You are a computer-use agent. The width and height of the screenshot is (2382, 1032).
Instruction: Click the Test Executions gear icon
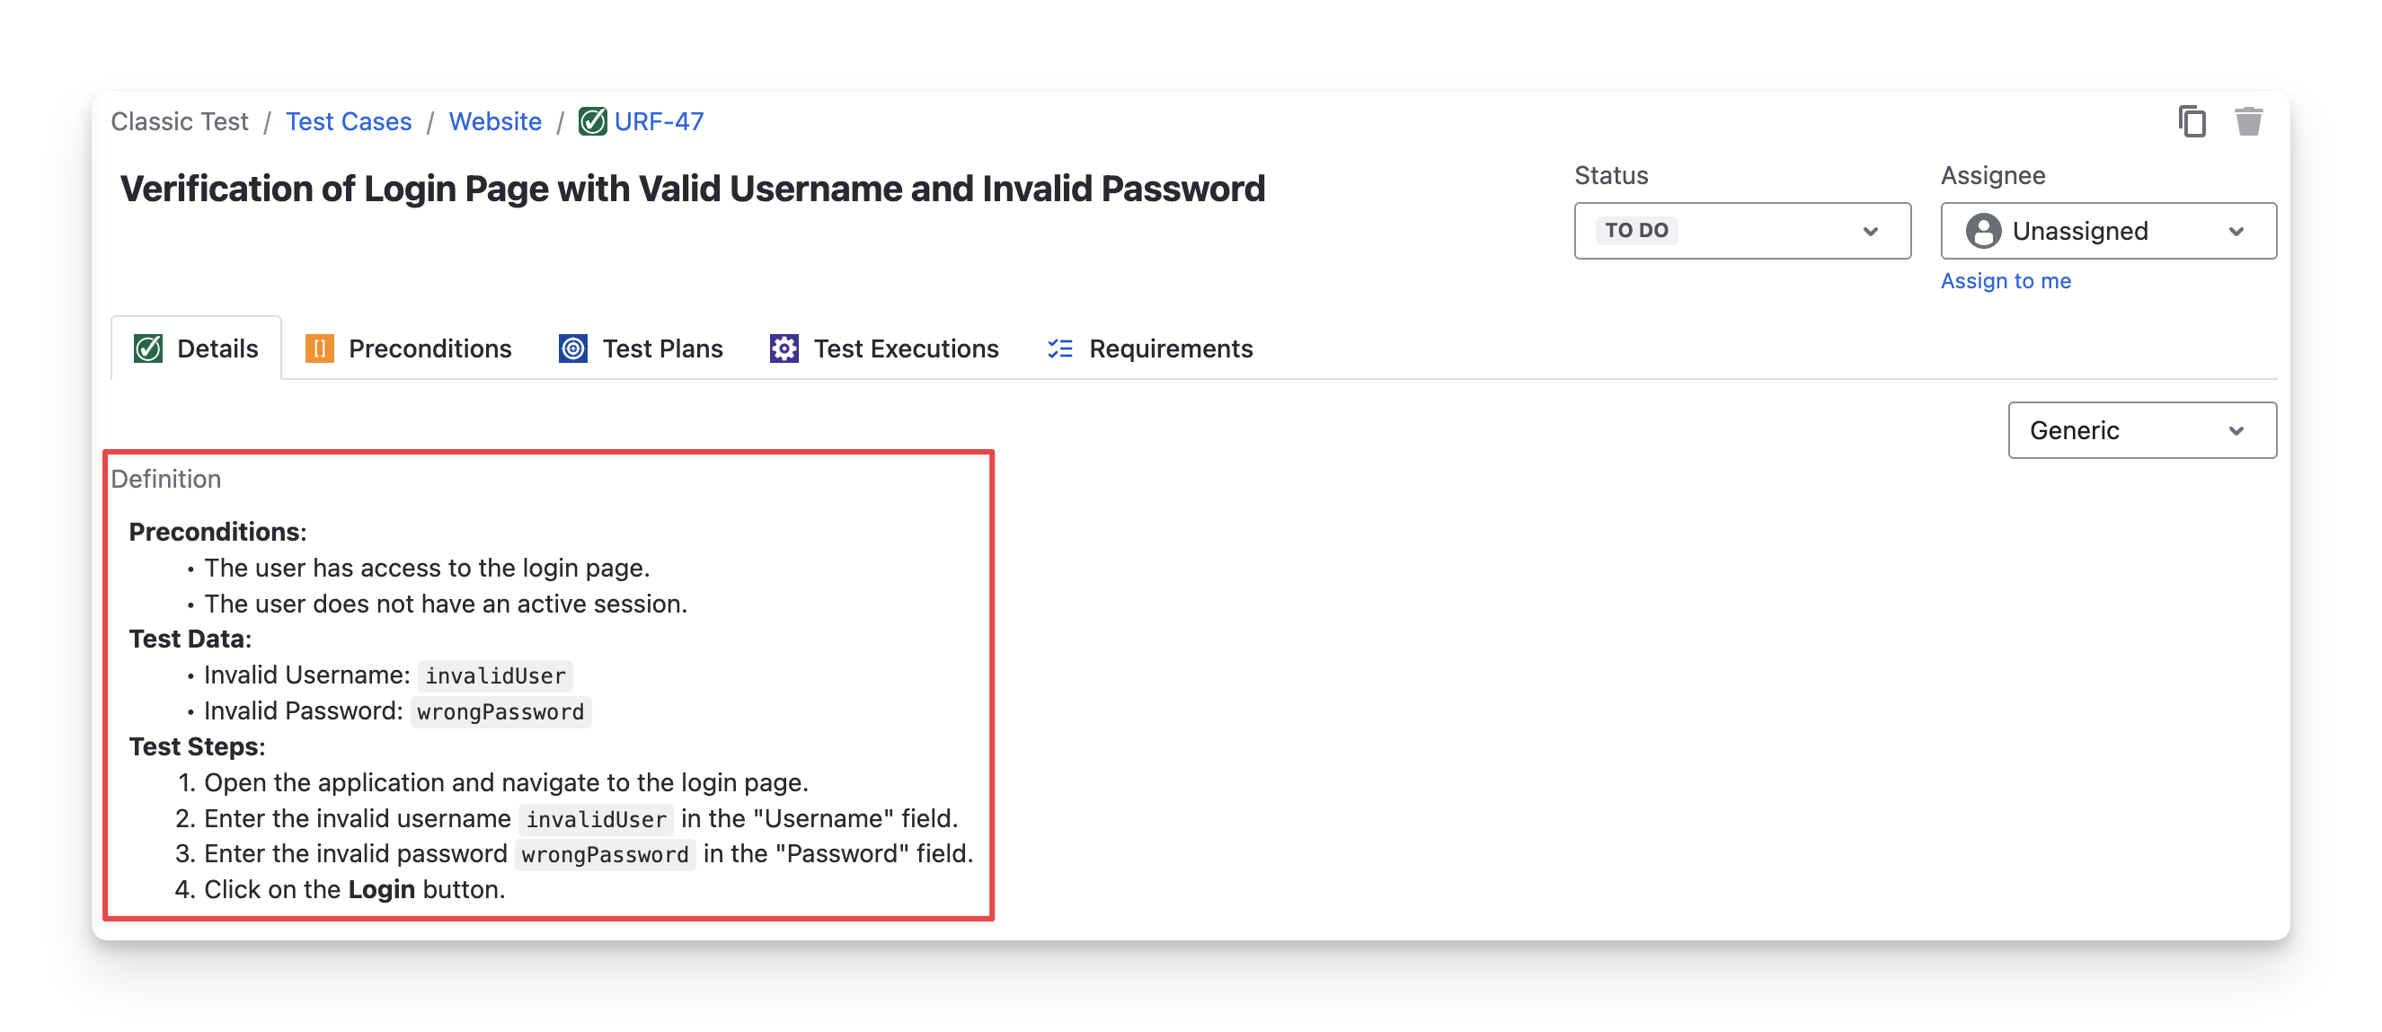[x=784, y=348]
